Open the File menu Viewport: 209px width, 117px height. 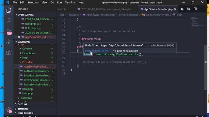15,2
